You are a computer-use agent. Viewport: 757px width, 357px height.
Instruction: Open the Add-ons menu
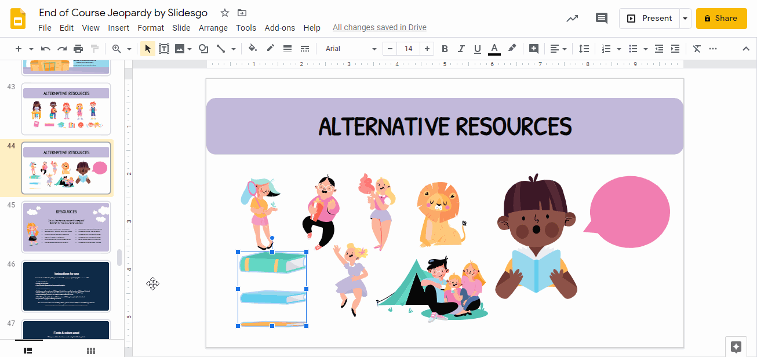click(x=280, y=28)
